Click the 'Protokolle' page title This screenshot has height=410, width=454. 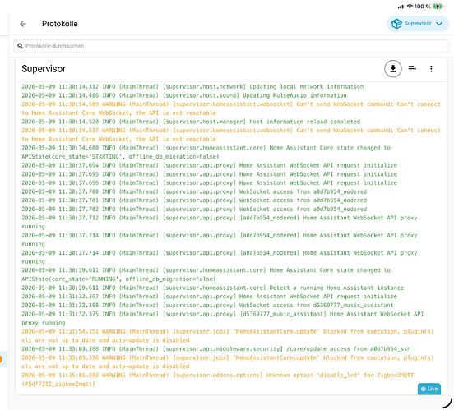point(60,24)
